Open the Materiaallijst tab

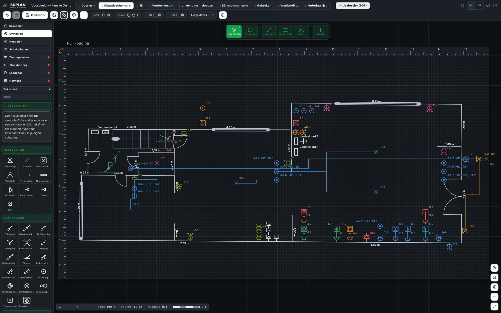pos(316,6)
